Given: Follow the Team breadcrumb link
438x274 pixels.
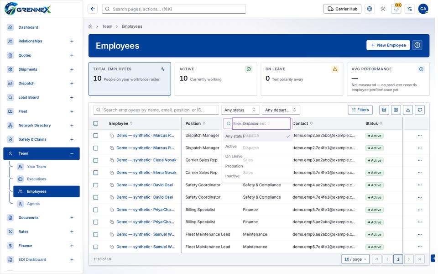Looking at the screenshot, I should click(107, 26).
